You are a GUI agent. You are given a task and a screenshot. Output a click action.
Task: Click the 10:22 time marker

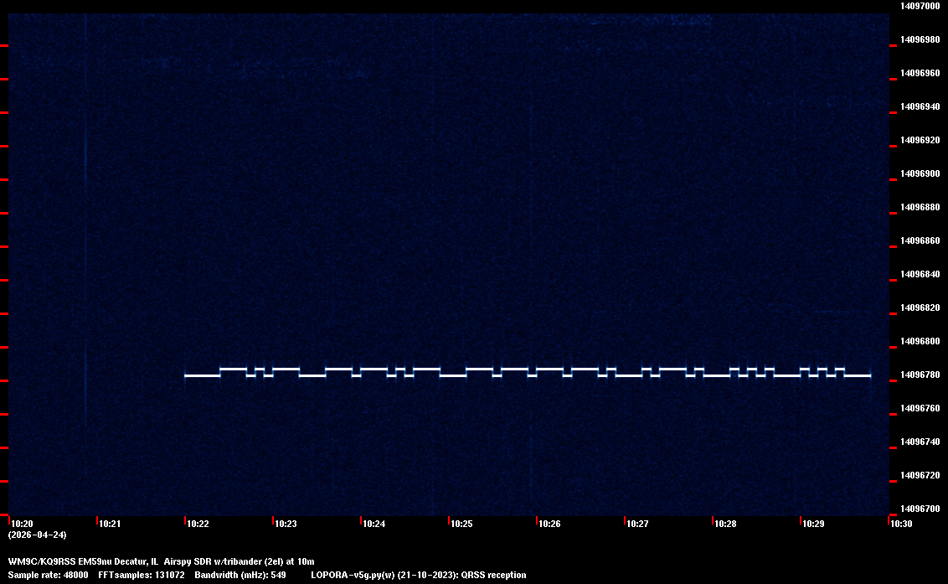[x=198, y=525]
